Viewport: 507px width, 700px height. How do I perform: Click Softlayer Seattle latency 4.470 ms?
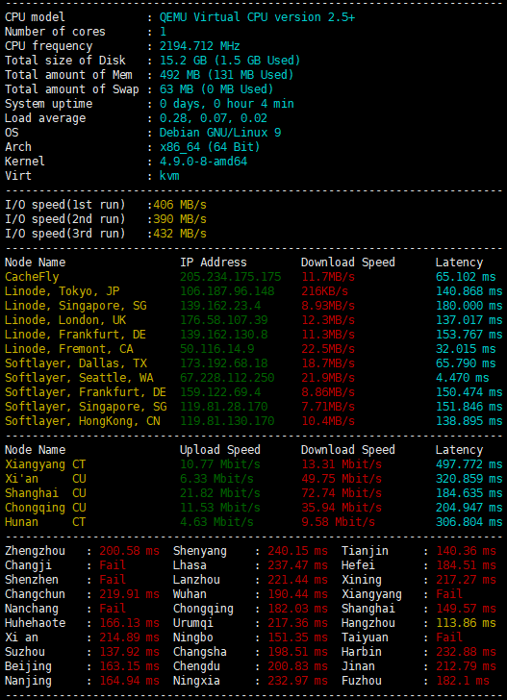coord(463,378)
